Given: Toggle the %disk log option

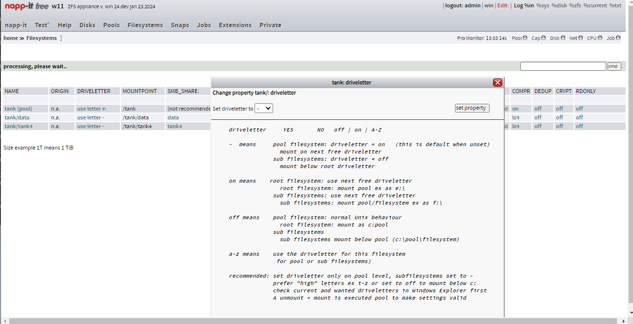Looking at the screenshot, I should pos(559,5).
